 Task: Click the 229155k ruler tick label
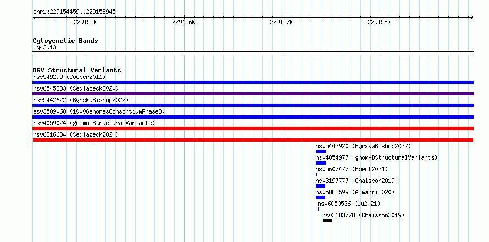pyautogui.click(x=86, y=22)
